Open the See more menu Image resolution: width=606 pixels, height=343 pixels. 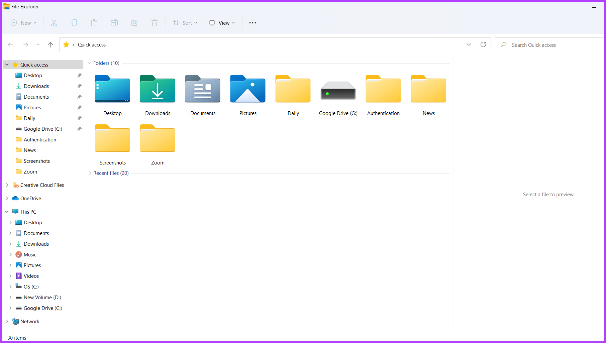(x=252, y=23)
